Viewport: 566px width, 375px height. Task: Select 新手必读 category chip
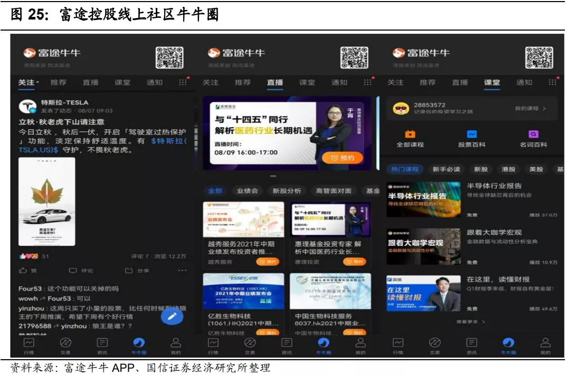coord(446,169)
